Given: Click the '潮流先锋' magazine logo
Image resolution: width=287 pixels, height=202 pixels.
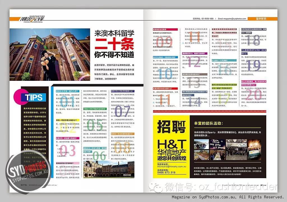Looking at the screenshot, I should (x=32, y=19).
